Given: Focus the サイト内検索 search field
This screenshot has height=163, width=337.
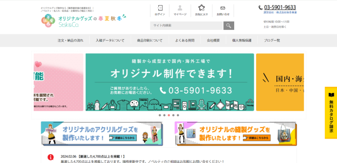Looking at the screenshot, I should click(187, 26).
